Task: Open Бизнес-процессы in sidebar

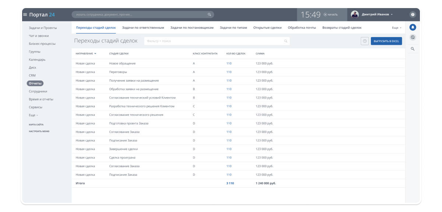Action: 42,44
